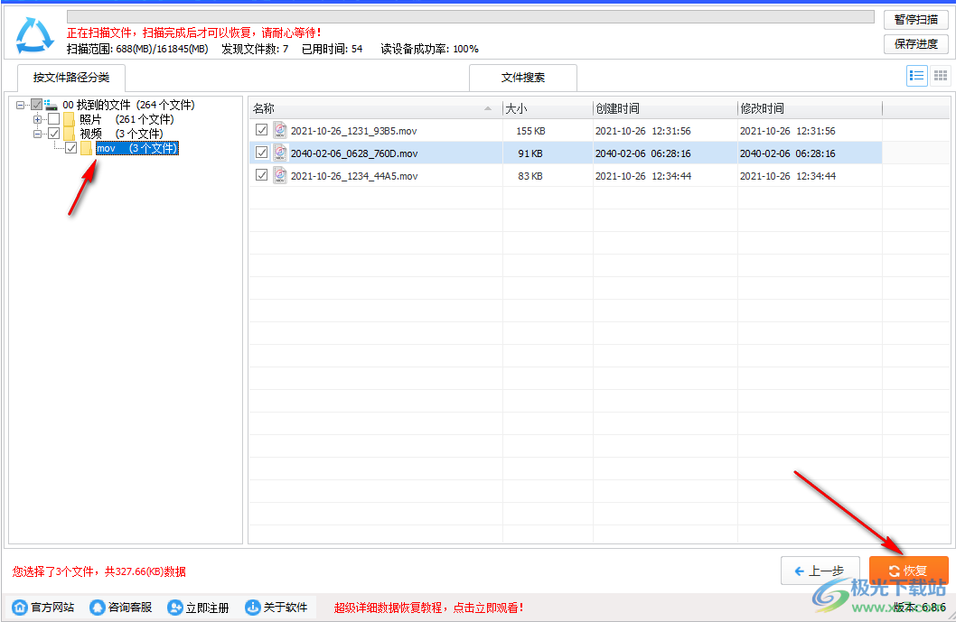Click the movie file icon beside 2040-02-06_0628_760D.mov
This screenshot has height=622, width=956.
point(280,153)
